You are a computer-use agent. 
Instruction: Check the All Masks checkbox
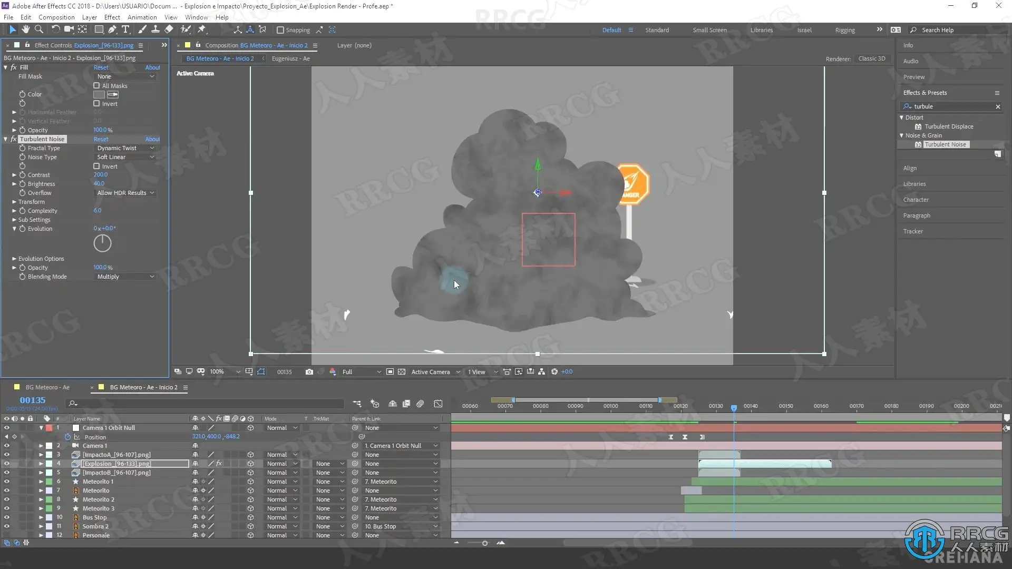[x=96, y=85]
